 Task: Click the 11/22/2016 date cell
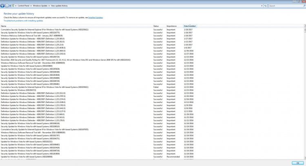[x=188, y=120]
